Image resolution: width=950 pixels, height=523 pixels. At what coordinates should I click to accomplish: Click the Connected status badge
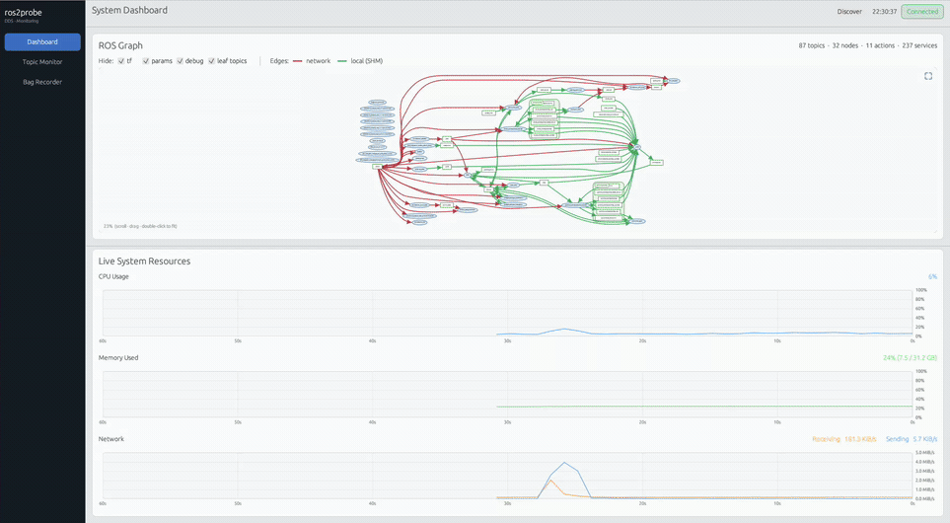coord(922,12)
